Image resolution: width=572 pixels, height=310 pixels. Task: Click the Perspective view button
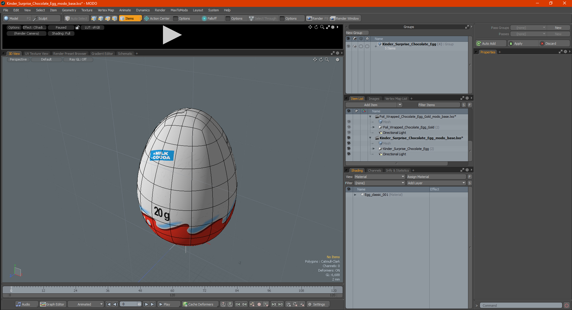[x=18, y=60]
